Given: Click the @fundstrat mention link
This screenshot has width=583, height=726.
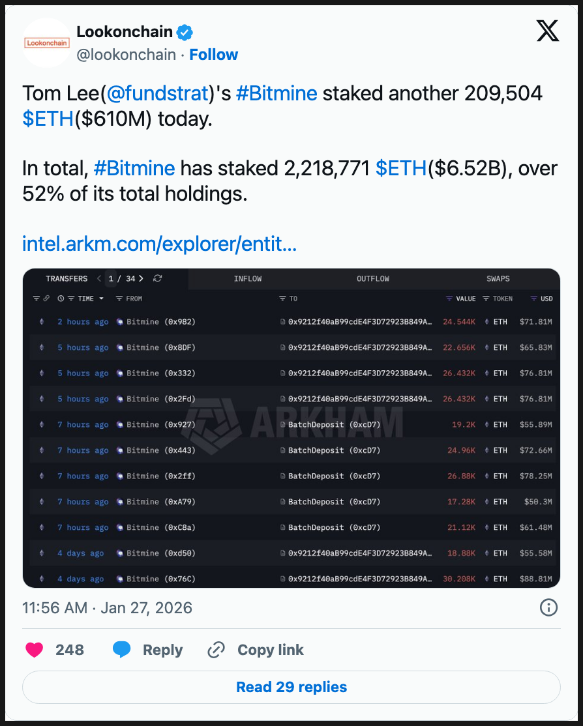Looking at the screenshot, I should [x=157, y=93].
